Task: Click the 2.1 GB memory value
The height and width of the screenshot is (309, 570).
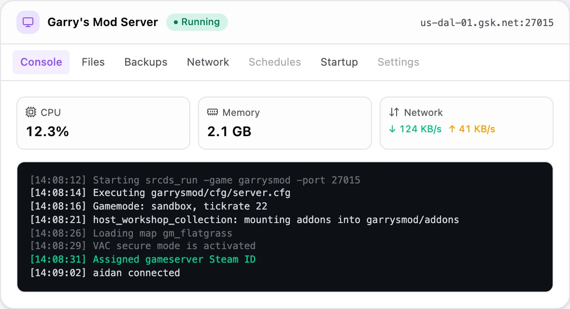Action: (229, 132)
